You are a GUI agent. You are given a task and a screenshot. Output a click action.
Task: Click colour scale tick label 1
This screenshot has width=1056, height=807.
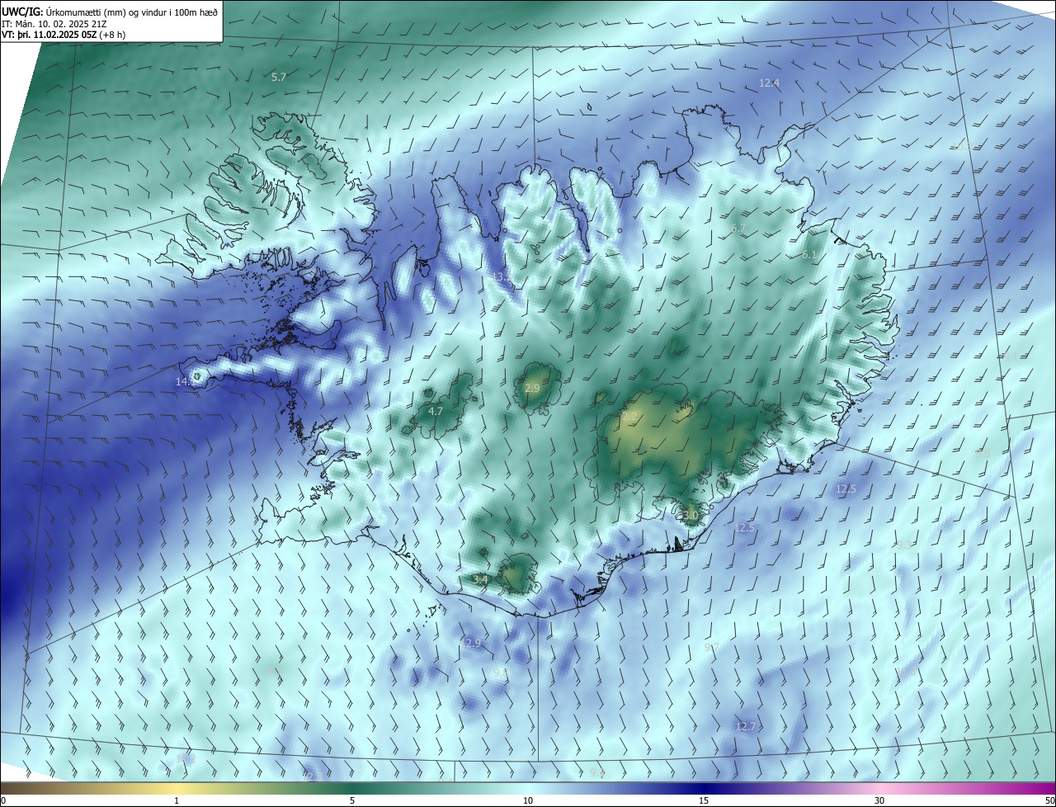177,800
